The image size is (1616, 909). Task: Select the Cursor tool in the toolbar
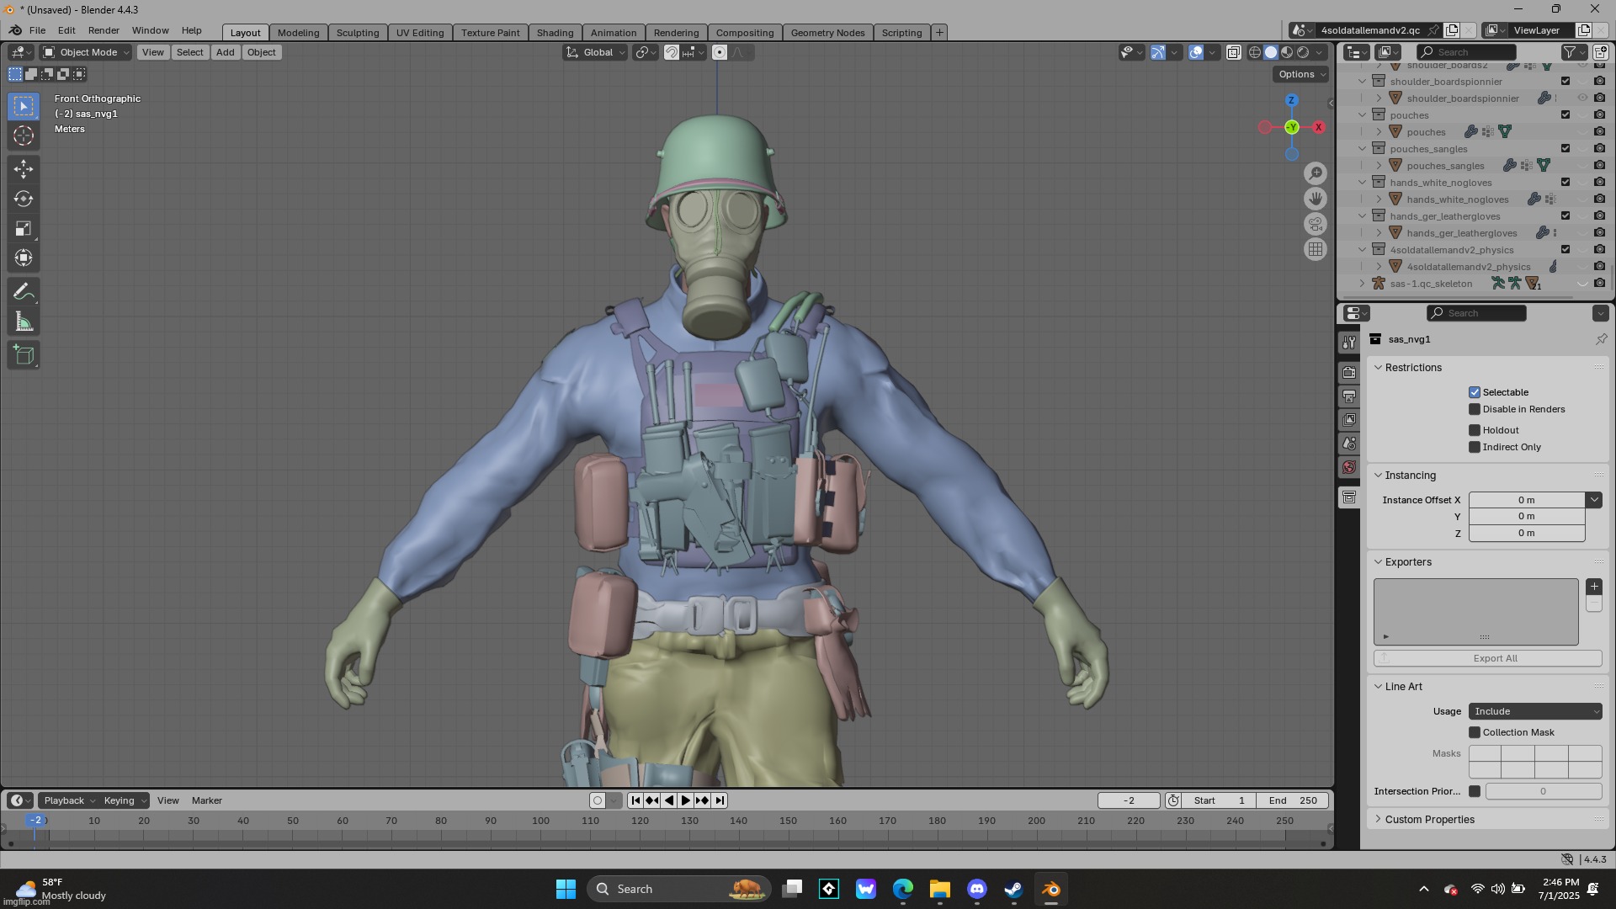click(x=24, y=136)
